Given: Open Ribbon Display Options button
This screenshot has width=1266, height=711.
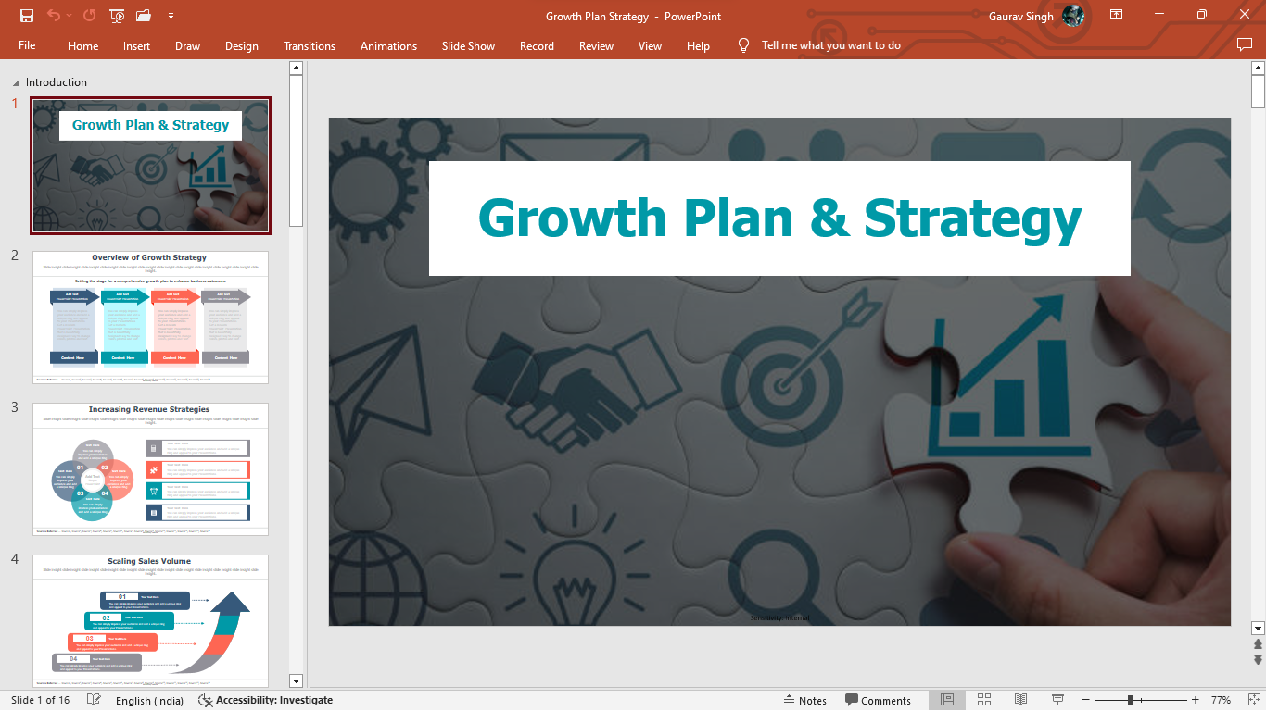Looking at the screenshot, I should click(x=1116, y=15).
